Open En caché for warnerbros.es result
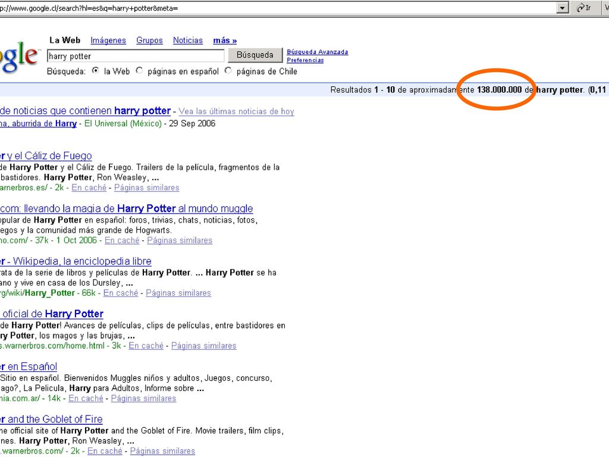Image resolution: width=609 pixels, height=457 pixels. pos(89,187)
